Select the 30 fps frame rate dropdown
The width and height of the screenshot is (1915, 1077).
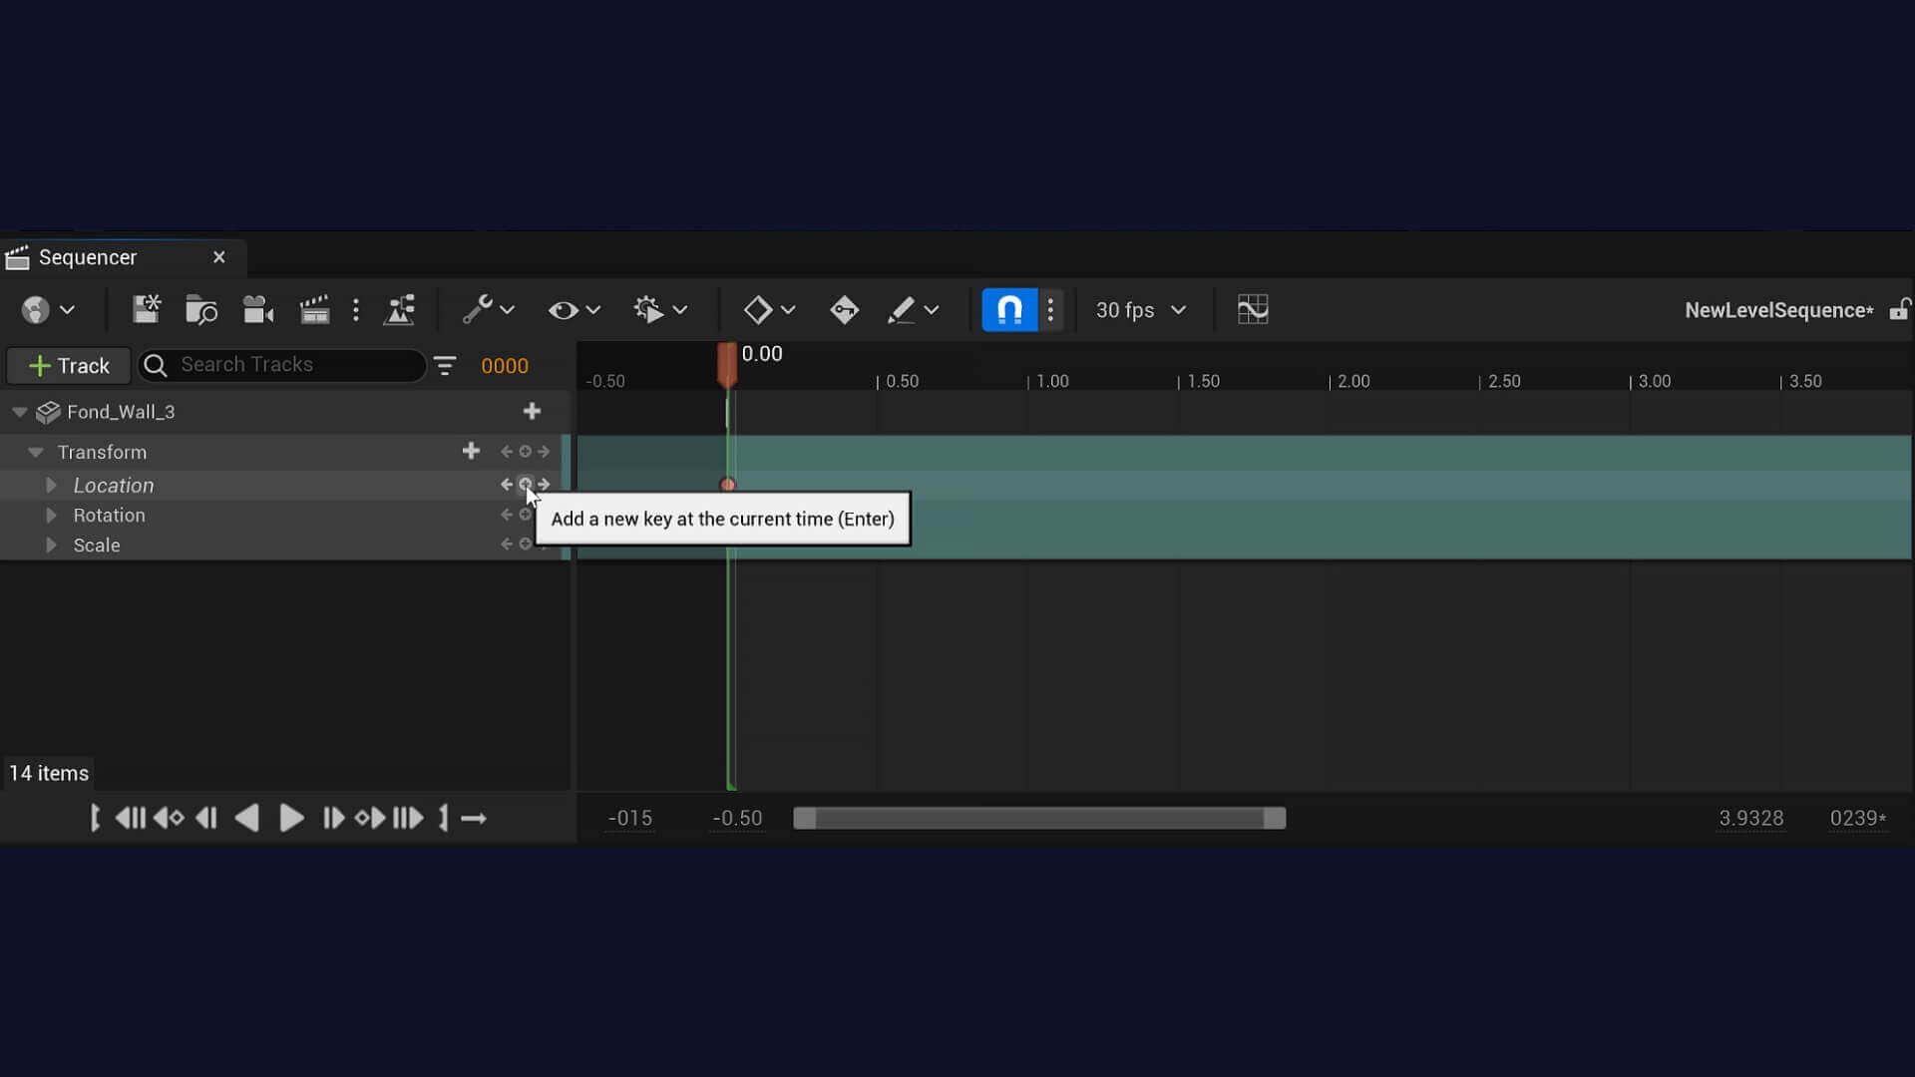[x=1138, y=309]
